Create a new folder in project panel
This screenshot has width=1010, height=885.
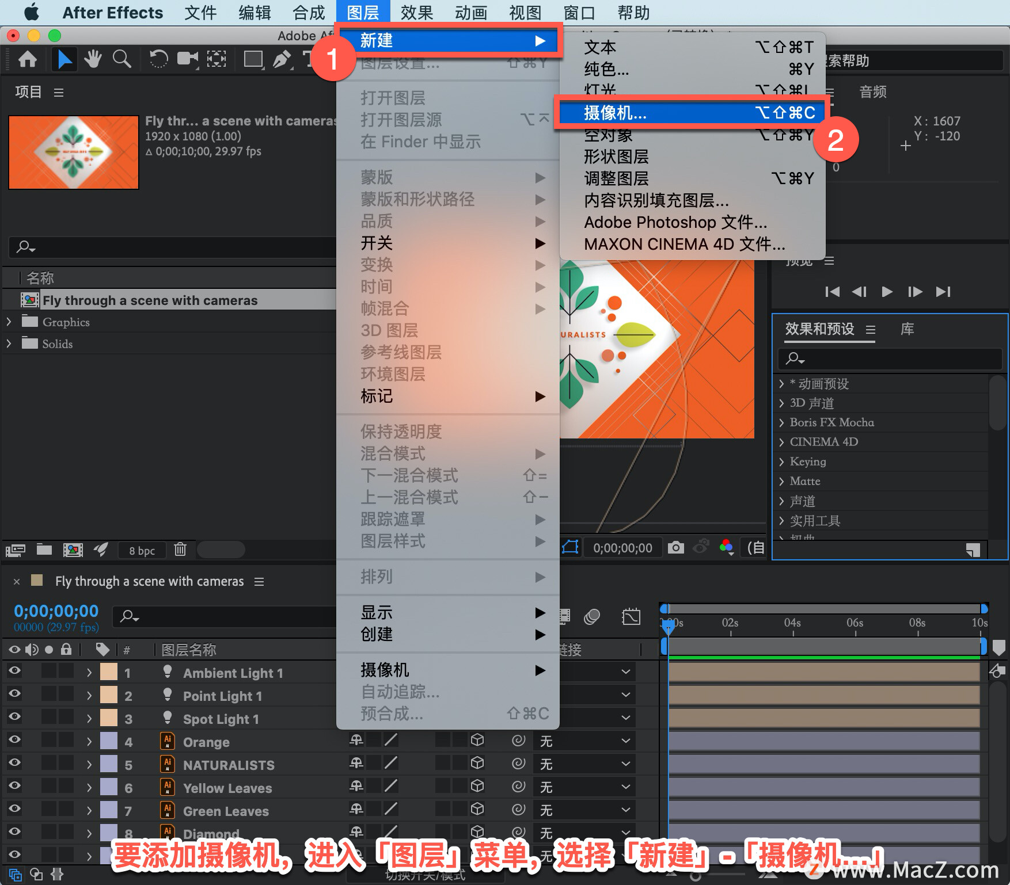[44, 550]
